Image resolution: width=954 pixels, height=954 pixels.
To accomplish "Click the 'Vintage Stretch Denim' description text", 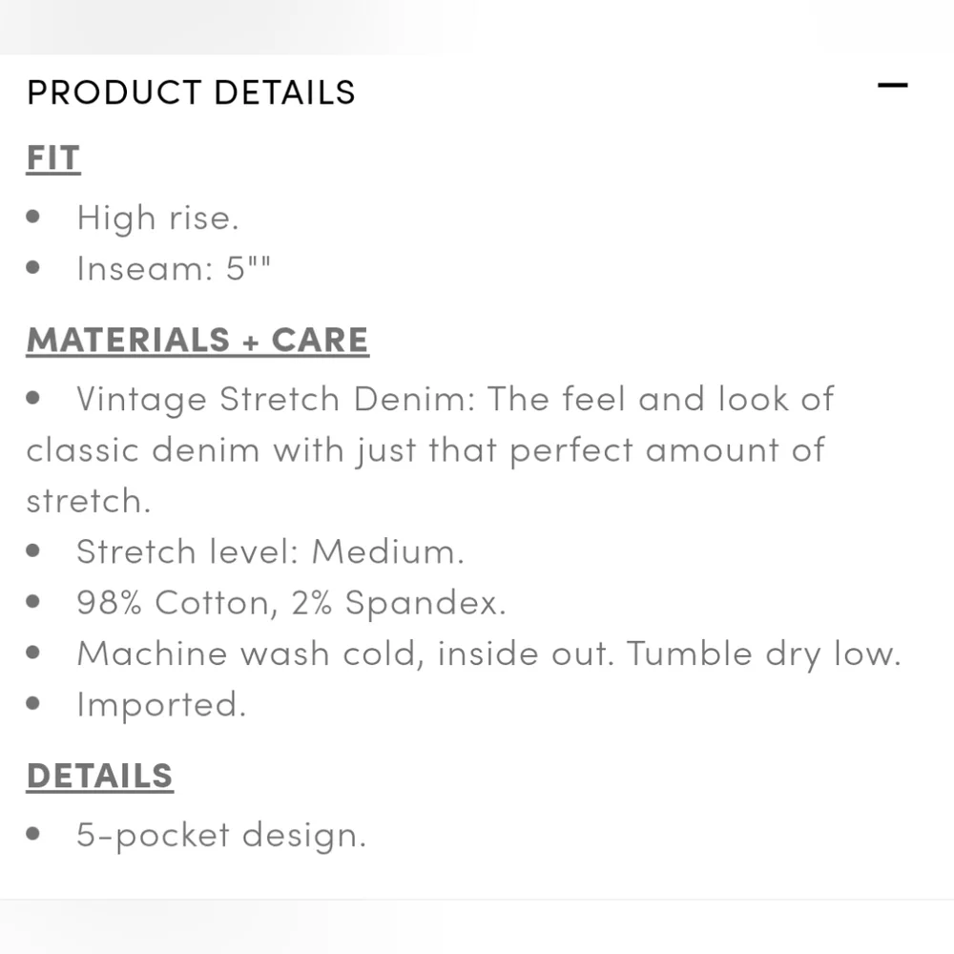I will click(x=429, y=449).
